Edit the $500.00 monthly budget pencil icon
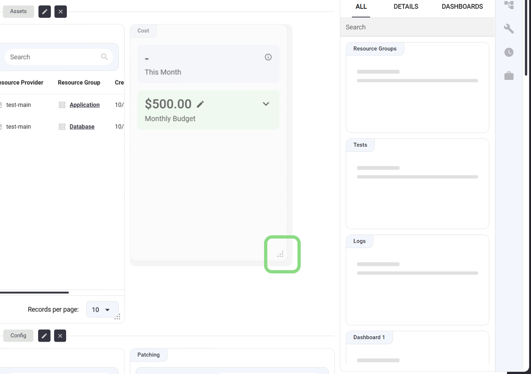 pyautogui.click(x=200, y=105)
